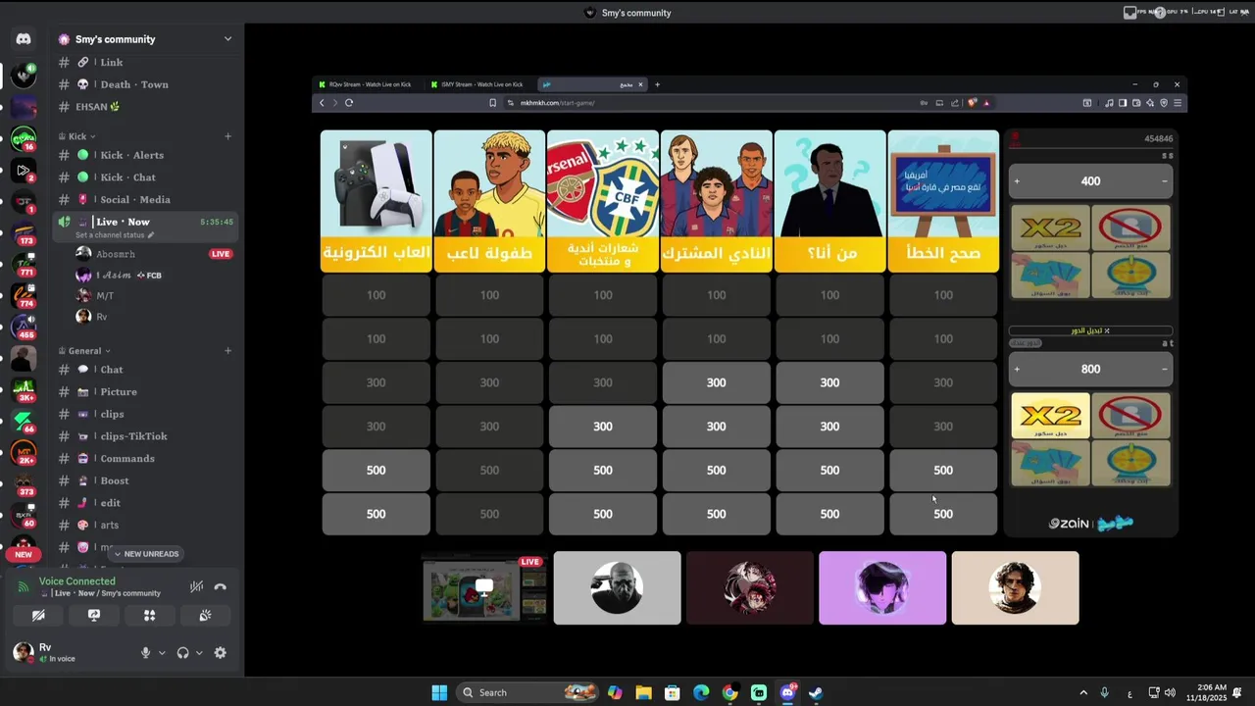Viewport: 1255px width, 706px height.
Task: Click the Share Your Screen icon
Action: pos(94,616)
